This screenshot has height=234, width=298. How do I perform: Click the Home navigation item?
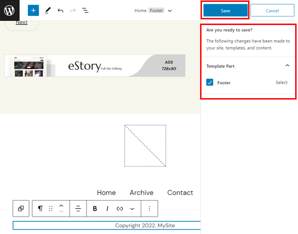[x=106, y=192]
